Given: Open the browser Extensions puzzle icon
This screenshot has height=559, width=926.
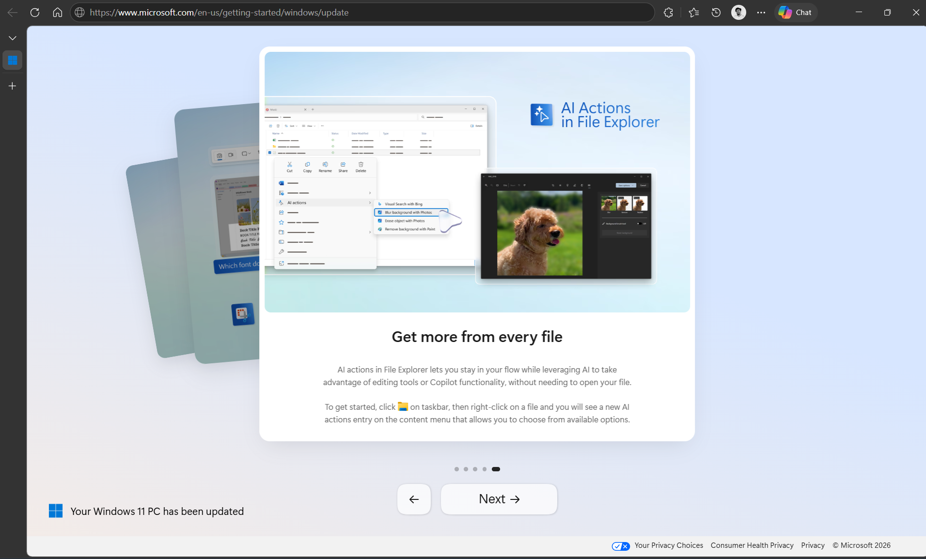Looking at the screenshot, I should pyautogui.click(x=669, y=13).
